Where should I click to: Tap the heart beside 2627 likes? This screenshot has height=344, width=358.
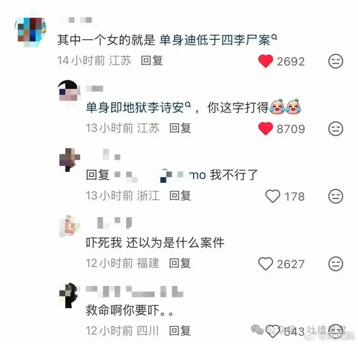click(266, 264)
